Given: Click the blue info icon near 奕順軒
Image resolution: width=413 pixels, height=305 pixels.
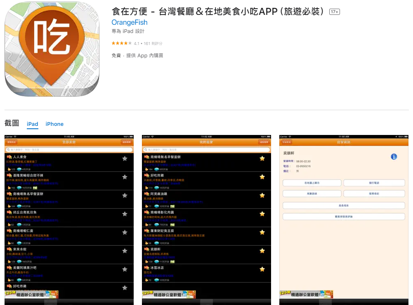Looking at the screenshot, I should [394, 156].
